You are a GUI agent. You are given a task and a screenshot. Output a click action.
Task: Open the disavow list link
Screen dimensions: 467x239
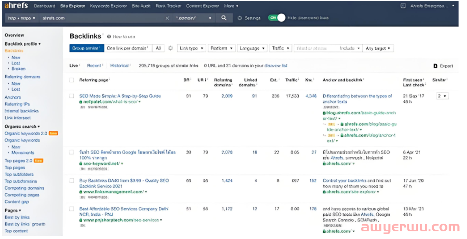click(276, 66)
